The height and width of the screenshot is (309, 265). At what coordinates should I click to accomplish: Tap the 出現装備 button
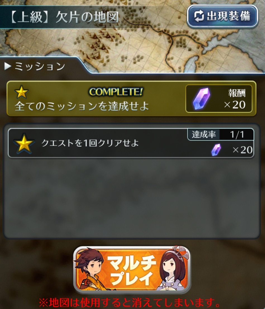[222, 16]
